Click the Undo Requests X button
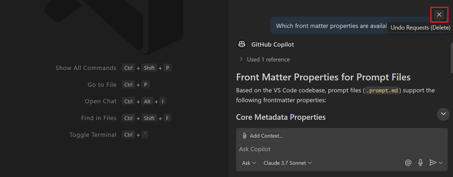Viewport: 453px width, 177px height. (x=439, y=15)
